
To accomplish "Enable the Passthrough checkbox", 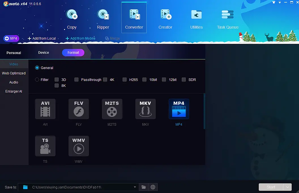I will [x=76, y=80].
